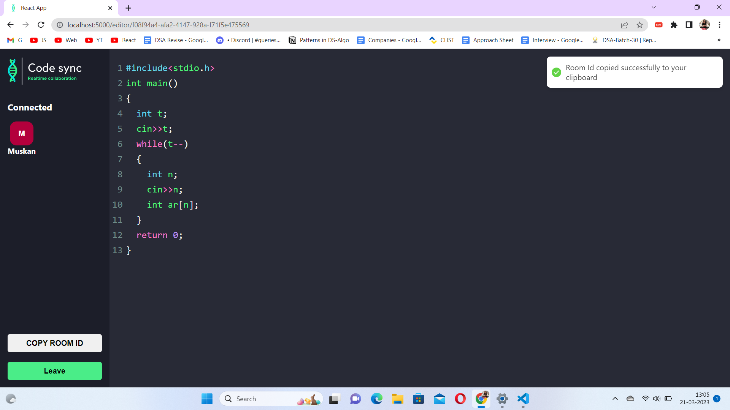
Task: Open VS Code from the taskbar
Action: 523,399
